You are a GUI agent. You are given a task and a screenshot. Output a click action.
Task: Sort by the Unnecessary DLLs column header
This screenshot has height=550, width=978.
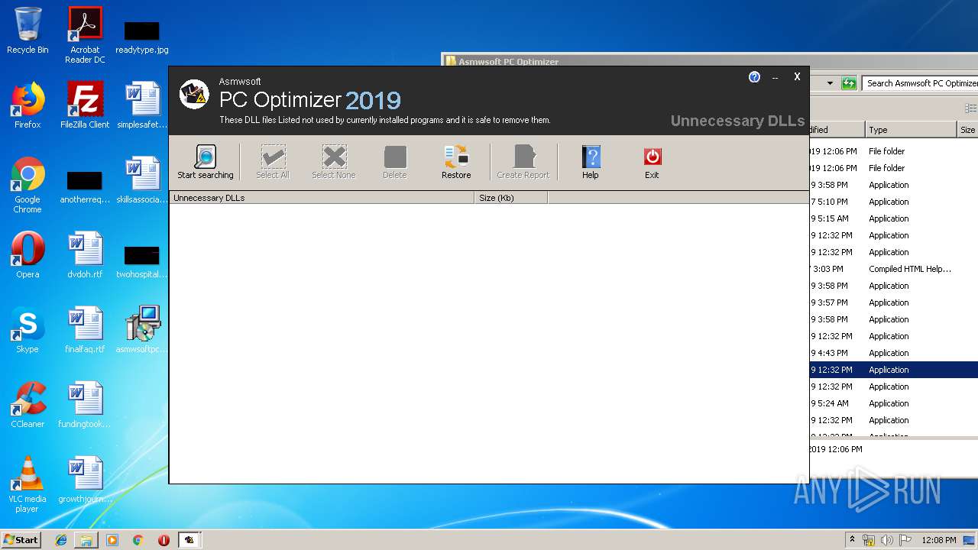click(322, 198)
